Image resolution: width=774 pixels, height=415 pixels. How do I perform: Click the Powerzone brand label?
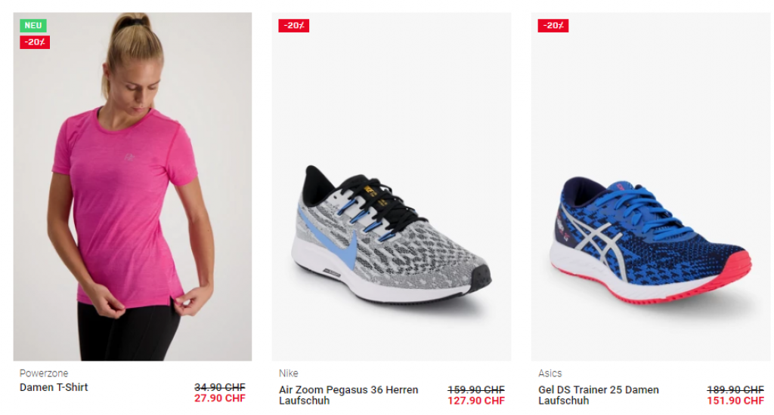(x=44, y=373)
